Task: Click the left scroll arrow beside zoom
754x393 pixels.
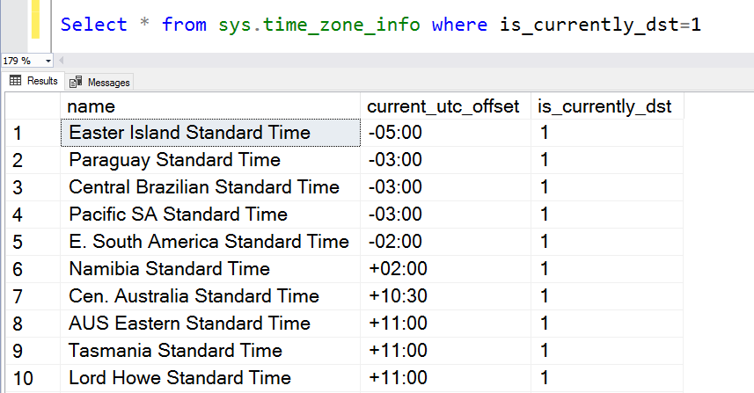Action: (x=61, y=61)
